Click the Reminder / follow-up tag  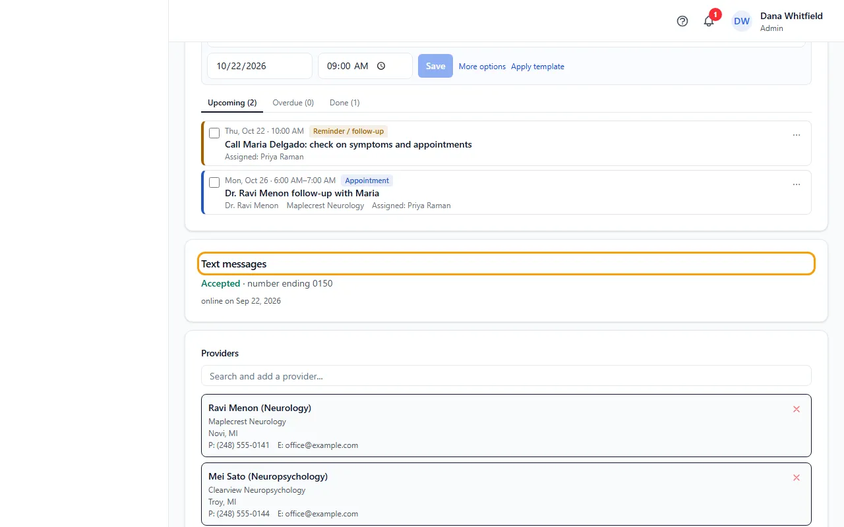[x=348, y=131]
